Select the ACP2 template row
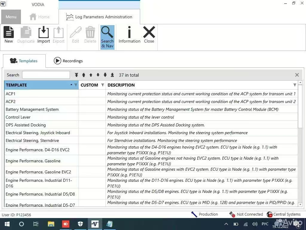The height and width of the screenshot is (230, 306). 151,102
